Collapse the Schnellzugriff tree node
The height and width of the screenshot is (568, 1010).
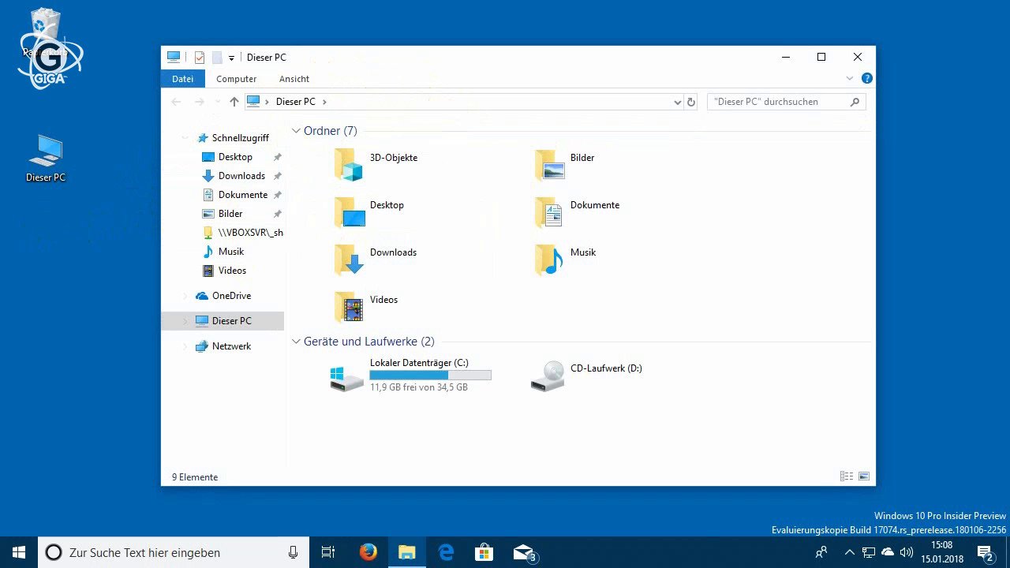(x=185, y=138)
